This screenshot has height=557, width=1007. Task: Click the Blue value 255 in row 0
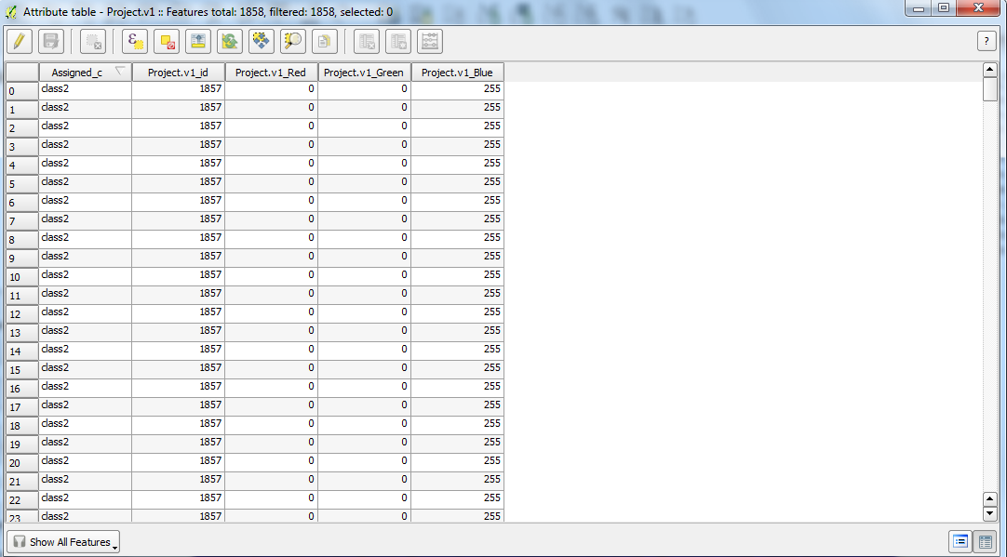[x=458, y=91]
